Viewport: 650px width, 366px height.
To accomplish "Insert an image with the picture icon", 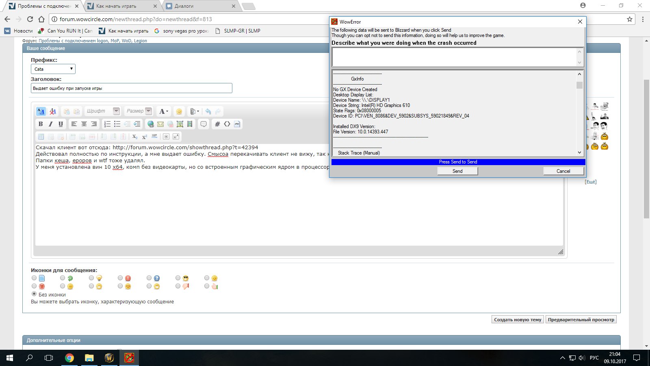I will point(180,124).
